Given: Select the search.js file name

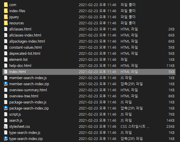Looking at the screenshot, I should point(16,121).
